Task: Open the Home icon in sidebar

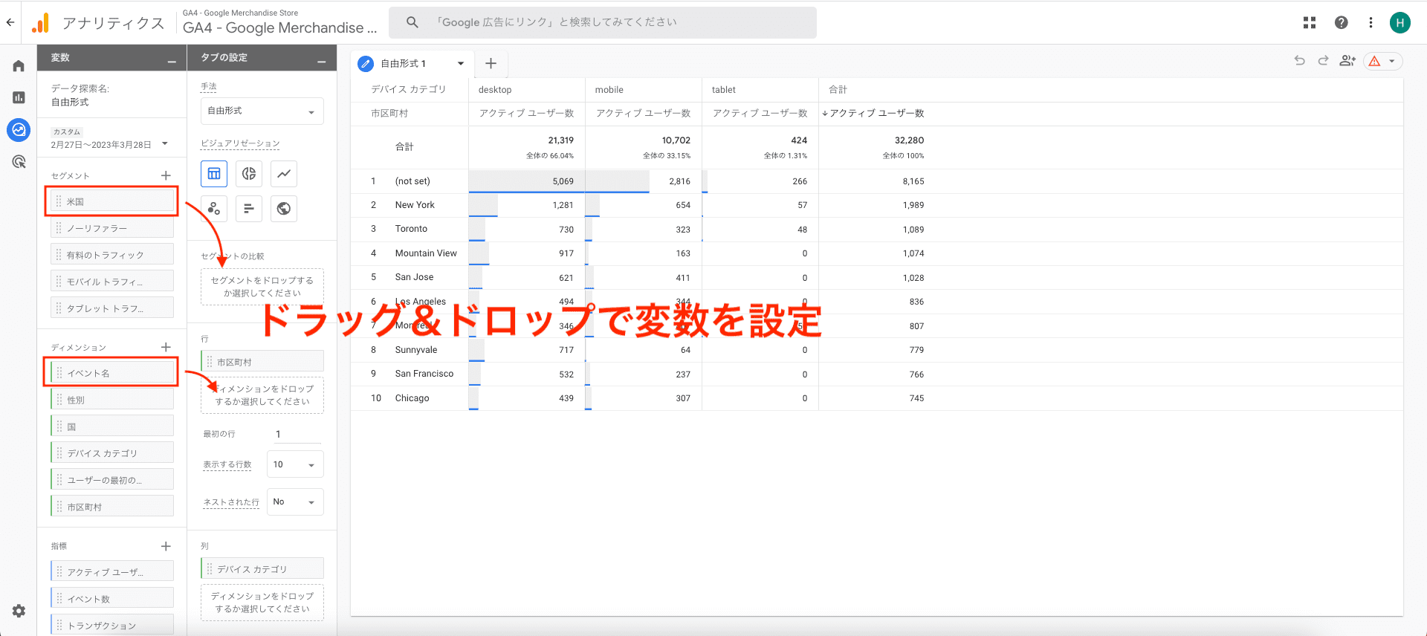Action: 19,66
